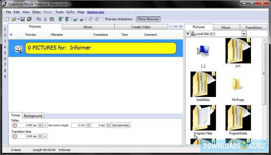Click the small add-frame icon with green plus

[x=76, y=20]
